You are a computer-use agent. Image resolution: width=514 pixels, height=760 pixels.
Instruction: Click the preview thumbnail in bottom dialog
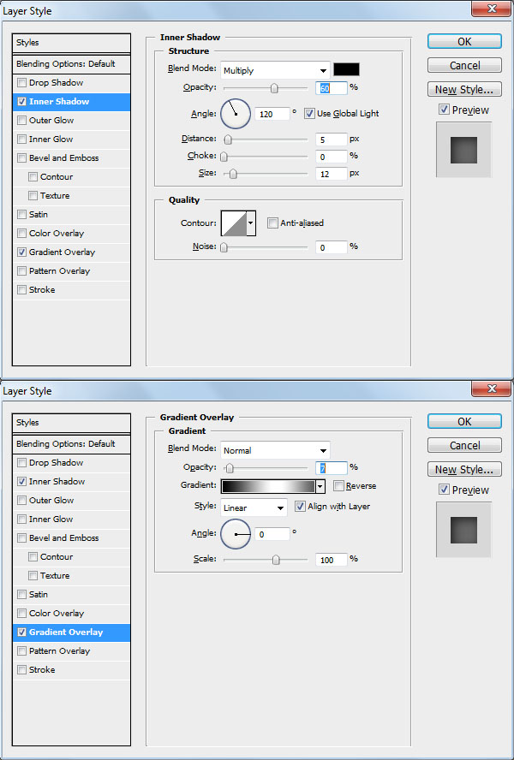click(x=463, y=530)
